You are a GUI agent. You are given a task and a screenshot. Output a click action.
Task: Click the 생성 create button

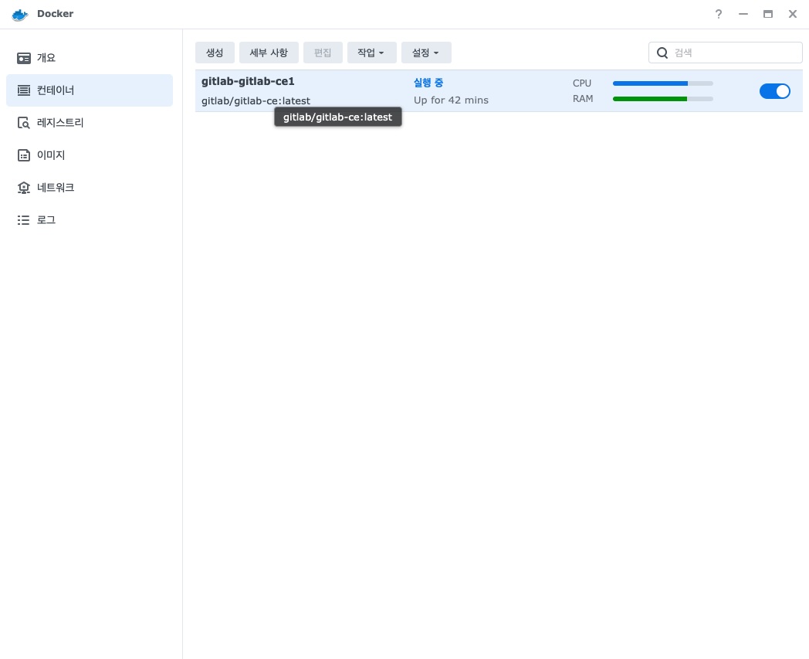(x=215, y=53)
